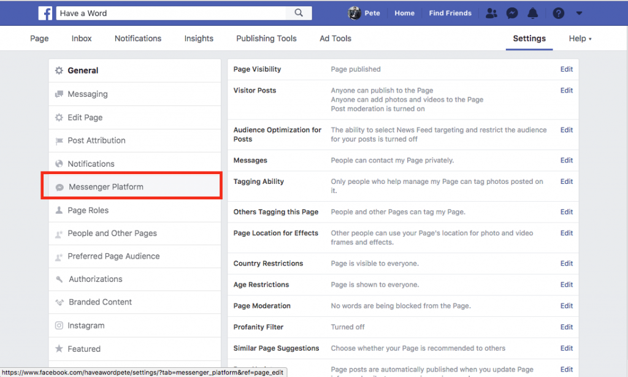Screen dimensions: 628x377
Task: Open the Messenger icon in top bar
Action: 512,13
